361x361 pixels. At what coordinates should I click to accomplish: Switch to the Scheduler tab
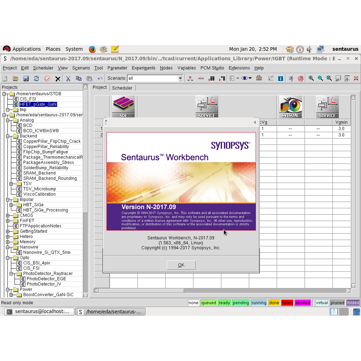coord(122,88)
